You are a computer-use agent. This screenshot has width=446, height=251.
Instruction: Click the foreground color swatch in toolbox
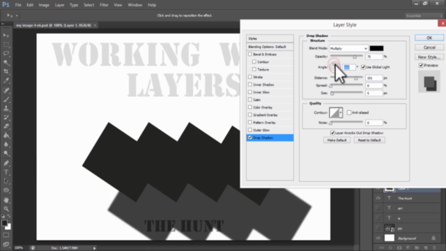coord(4,223)
